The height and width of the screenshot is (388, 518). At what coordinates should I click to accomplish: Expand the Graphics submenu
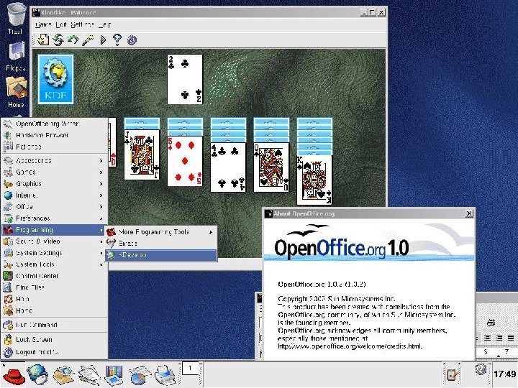point(55,183)
